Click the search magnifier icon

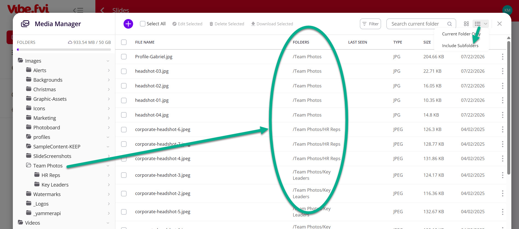(449, 24)
